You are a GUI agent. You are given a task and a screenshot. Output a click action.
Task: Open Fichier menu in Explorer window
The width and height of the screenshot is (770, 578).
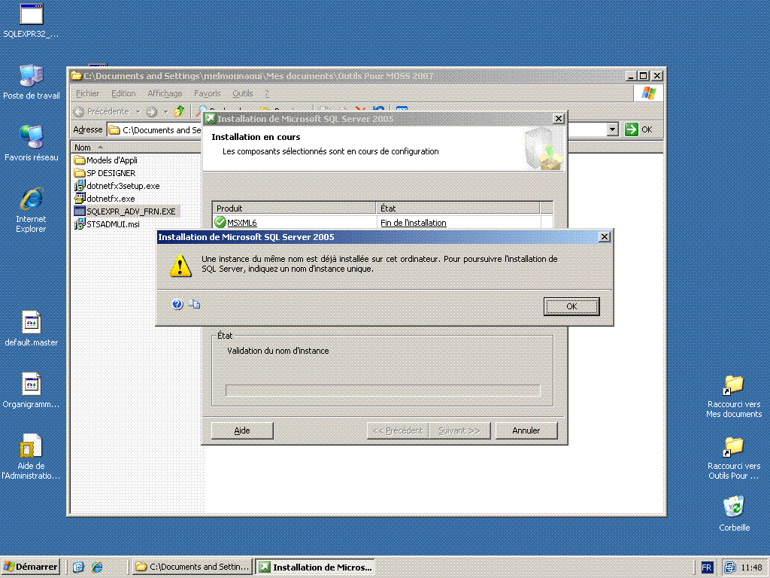(x=87, y=93)
